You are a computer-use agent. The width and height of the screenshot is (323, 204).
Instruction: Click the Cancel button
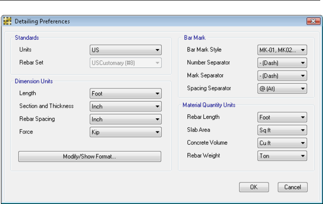point(293,187)
